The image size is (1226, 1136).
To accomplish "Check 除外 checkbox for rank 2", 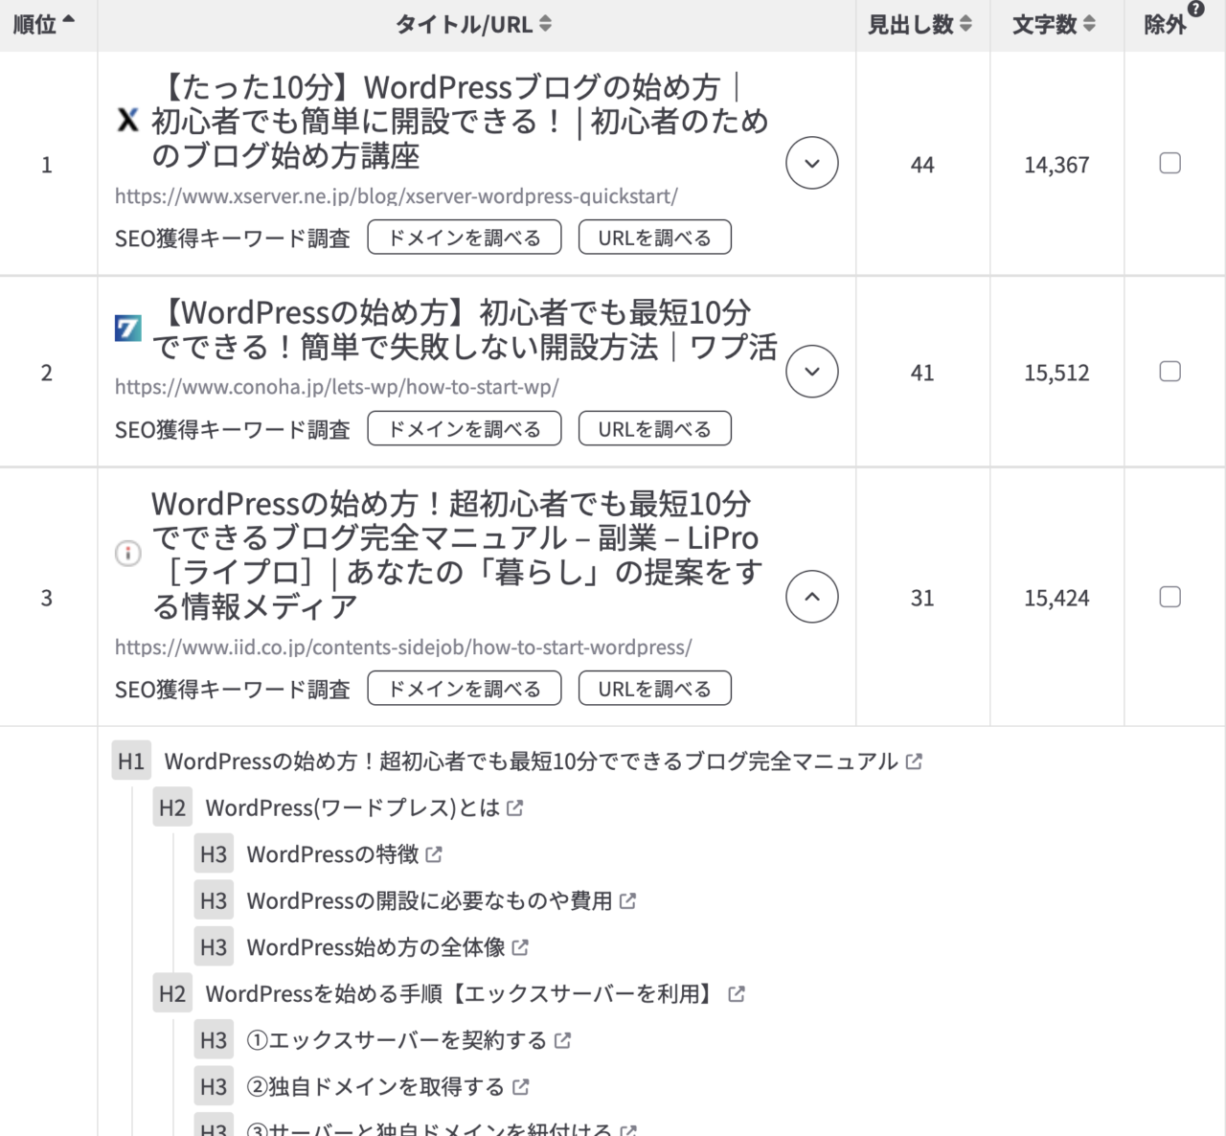I will tap(1170, 372).
